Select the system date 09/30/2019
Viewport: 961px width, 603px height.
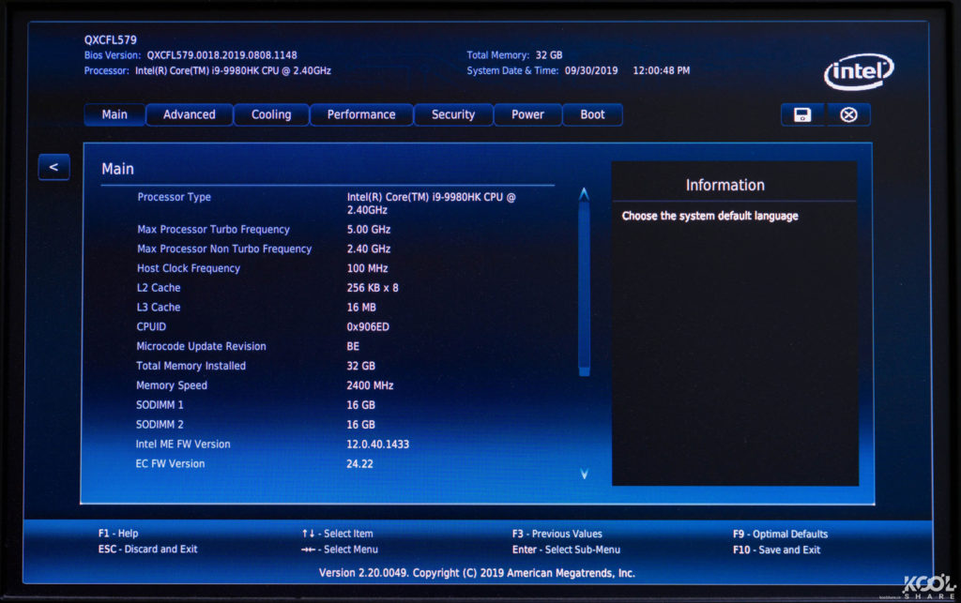click(591, 71)
